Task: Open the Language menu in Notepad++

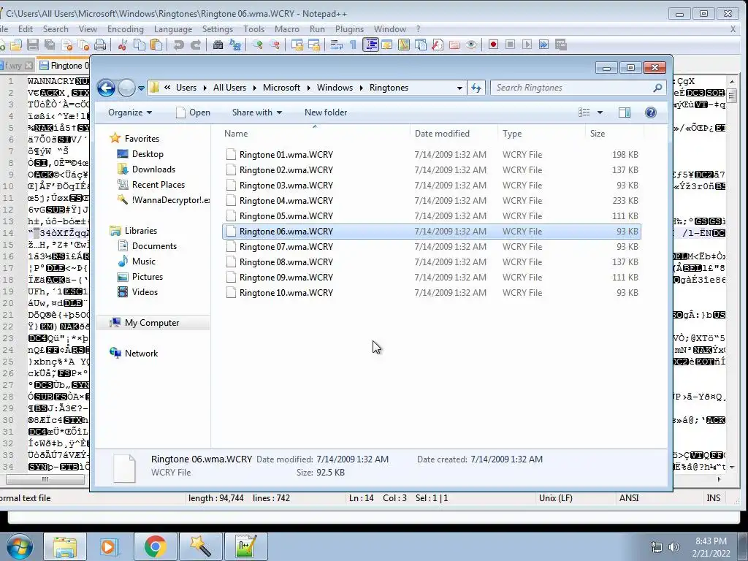Action: pyautogui.click(x=173, y=29)
